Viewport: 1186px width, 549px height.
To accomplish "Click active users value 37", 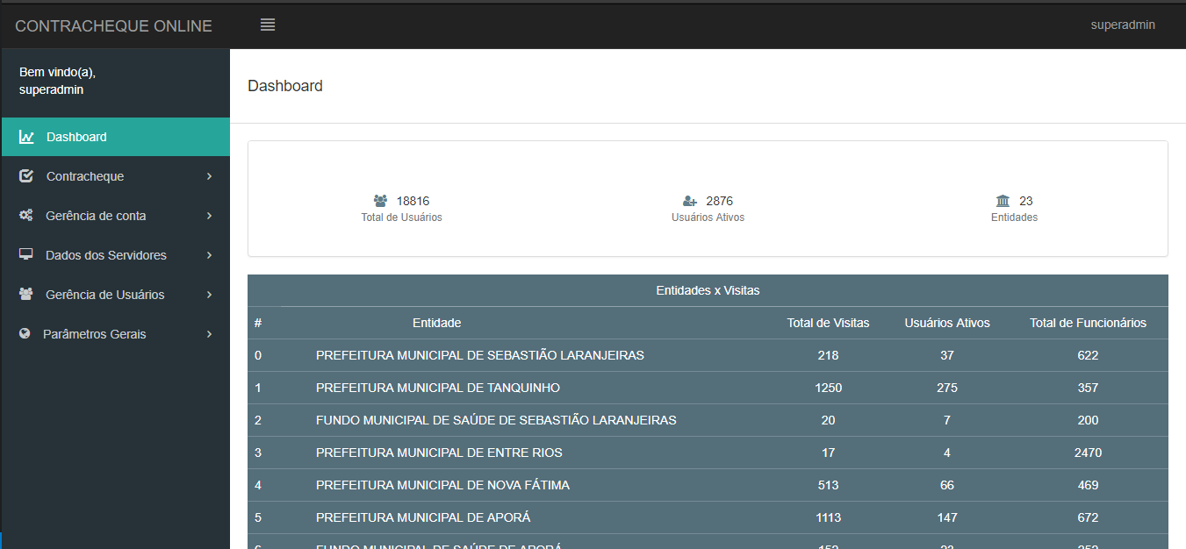I will tap(947, 355).
